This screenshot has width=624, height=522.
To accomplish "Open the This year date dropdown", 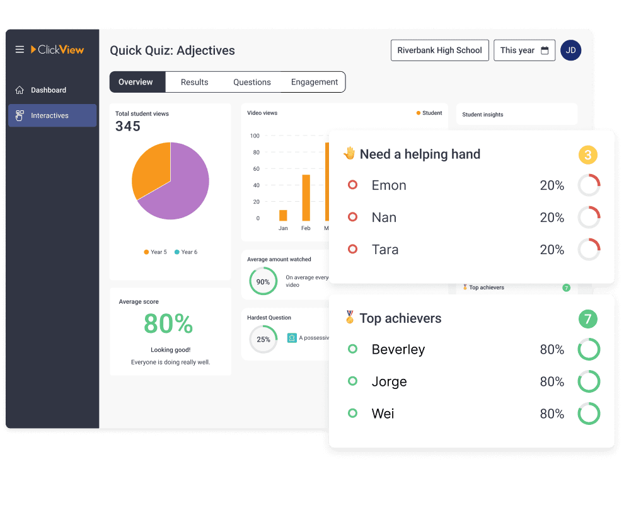I will click(x=524, y=50).
